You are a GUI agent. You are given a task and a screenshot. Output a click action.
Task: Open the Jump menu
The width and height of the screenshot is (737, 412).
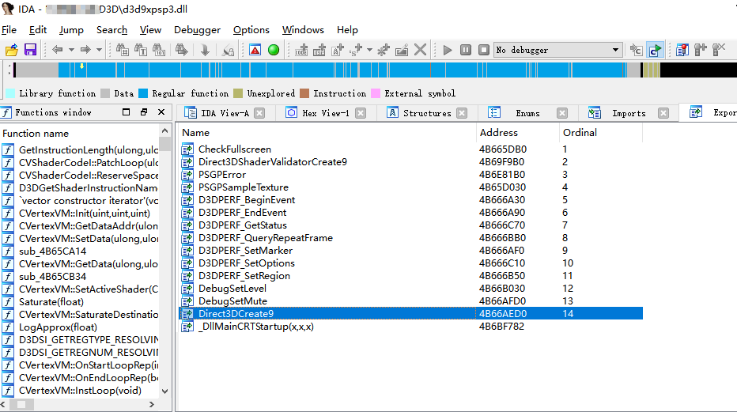click(71, 29)
